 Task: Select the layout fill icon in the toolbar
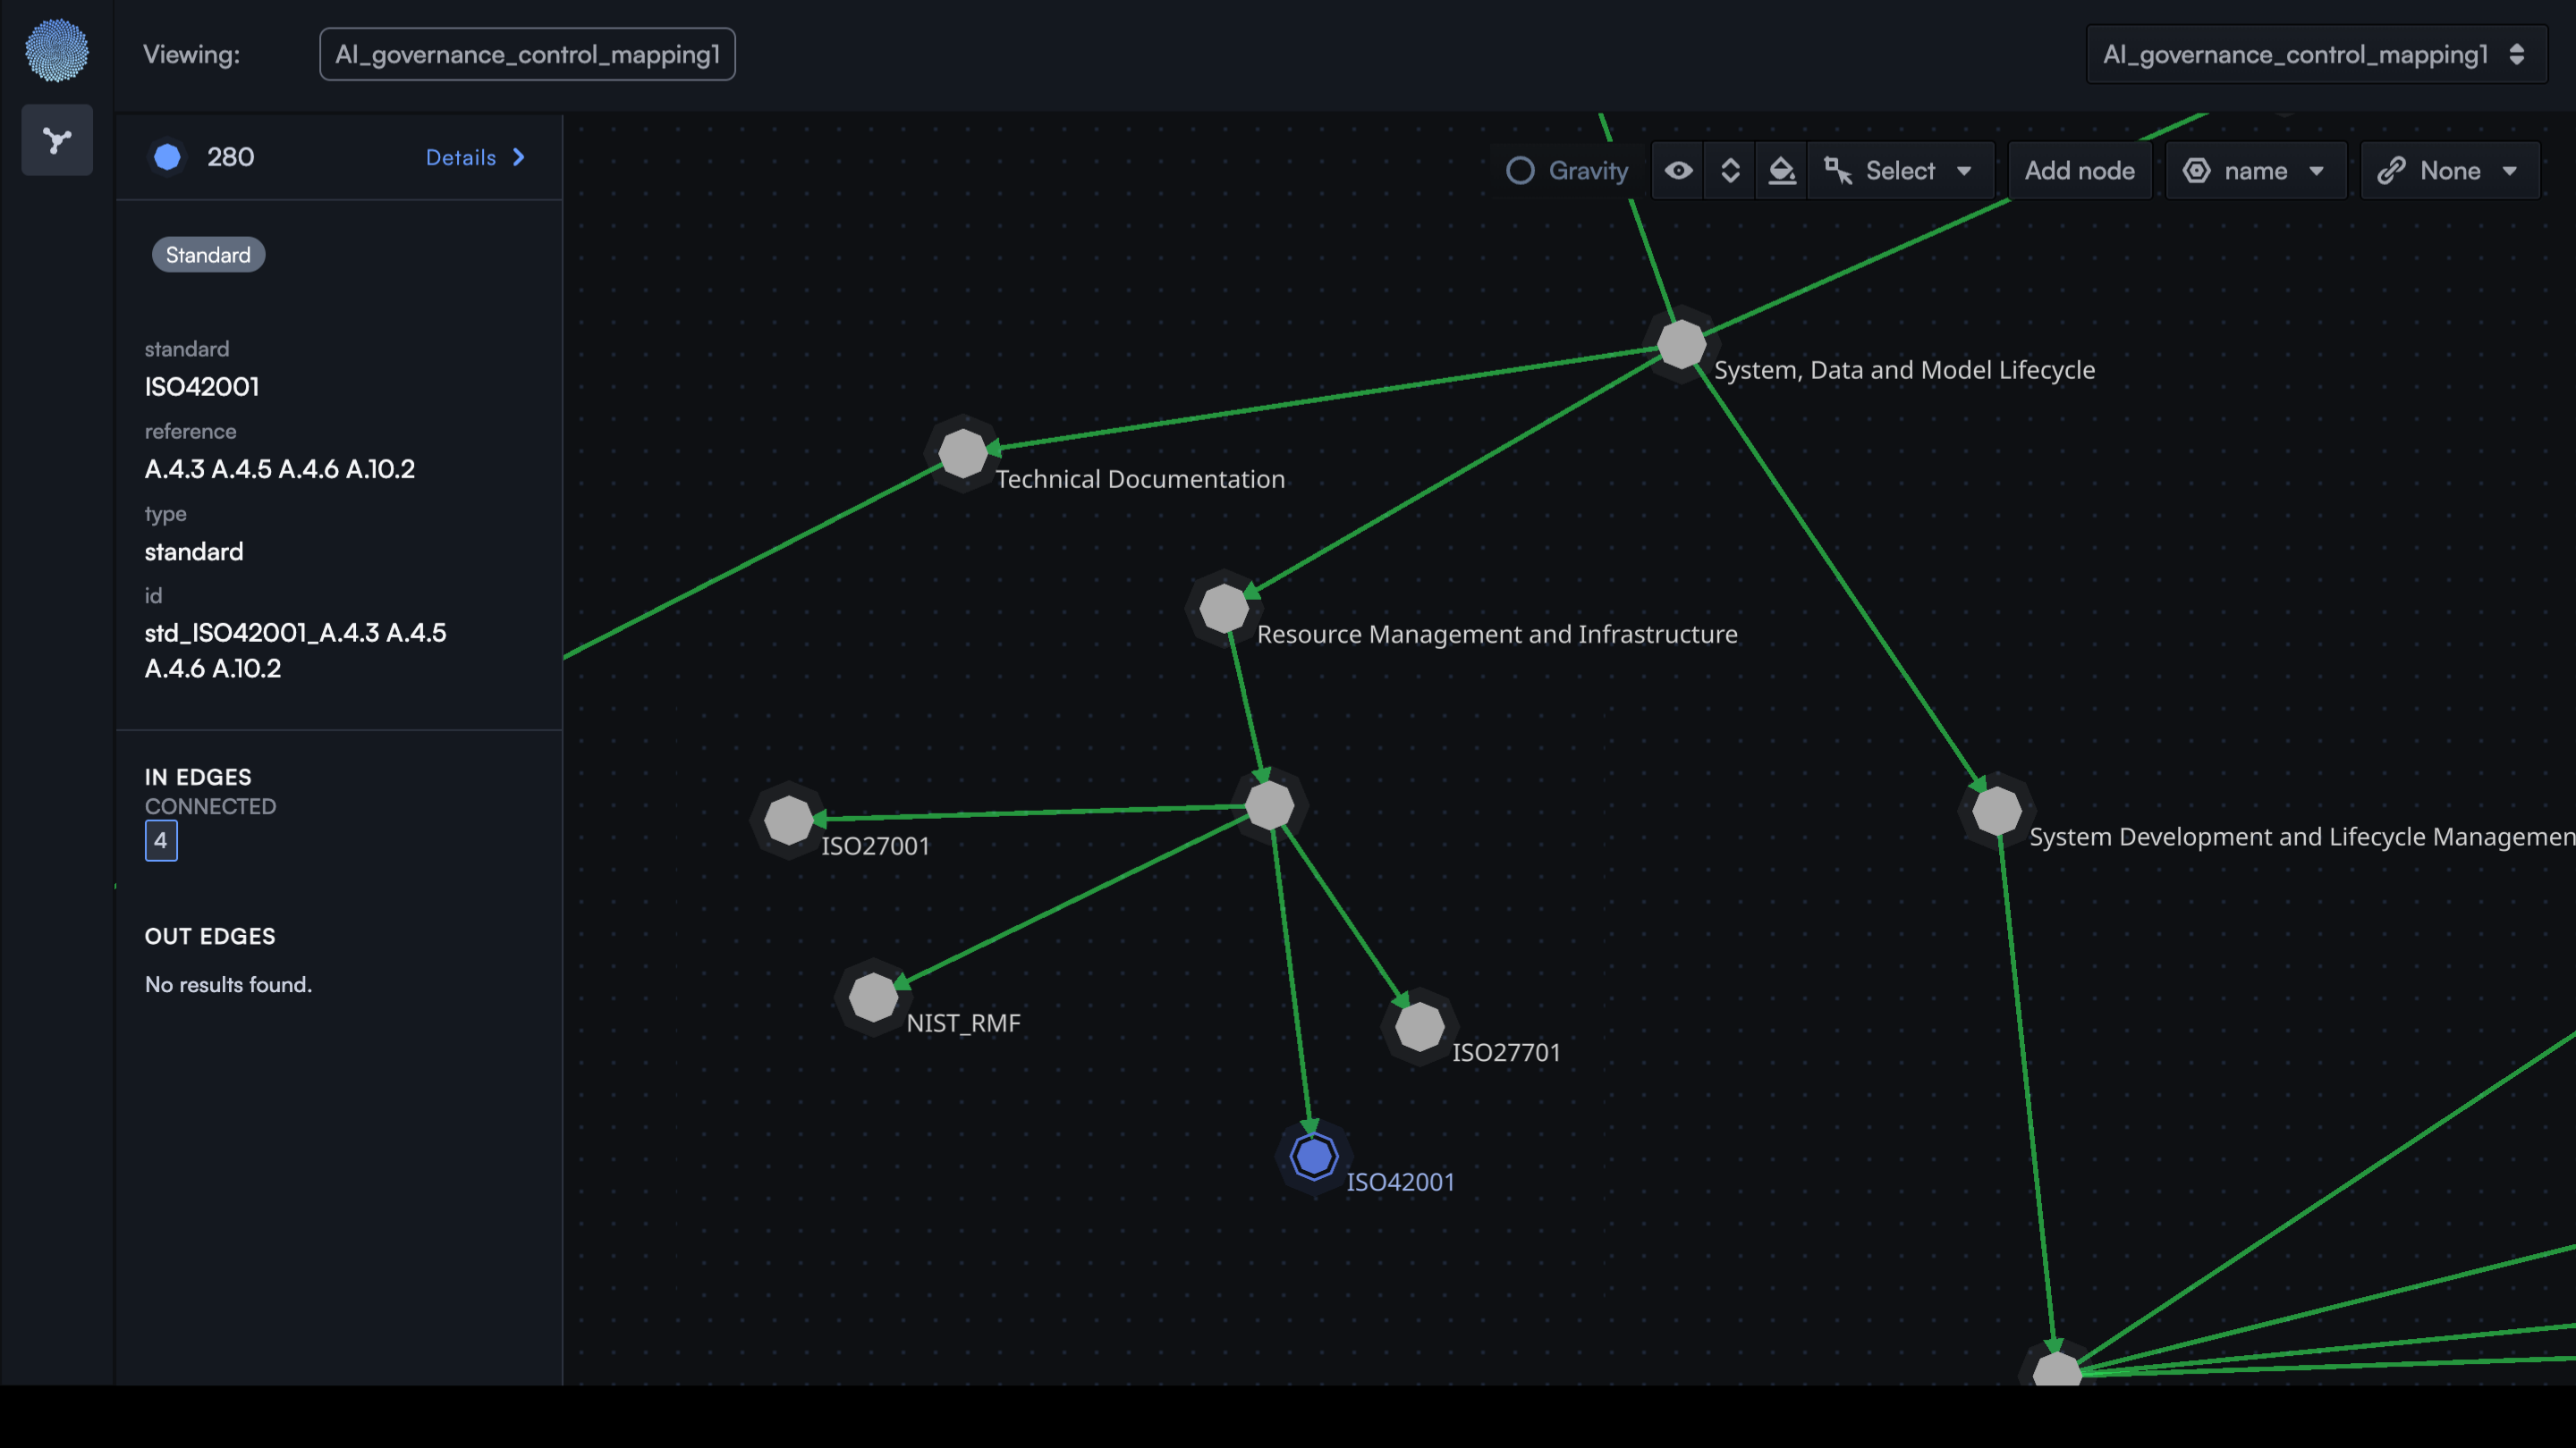[1782, 170]
